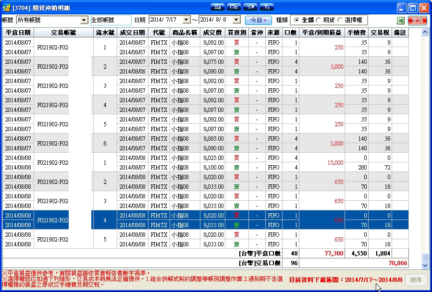Click the pin window icon in title bar
This screenshot has width=432, height=292.
click(x=250, y=7)
